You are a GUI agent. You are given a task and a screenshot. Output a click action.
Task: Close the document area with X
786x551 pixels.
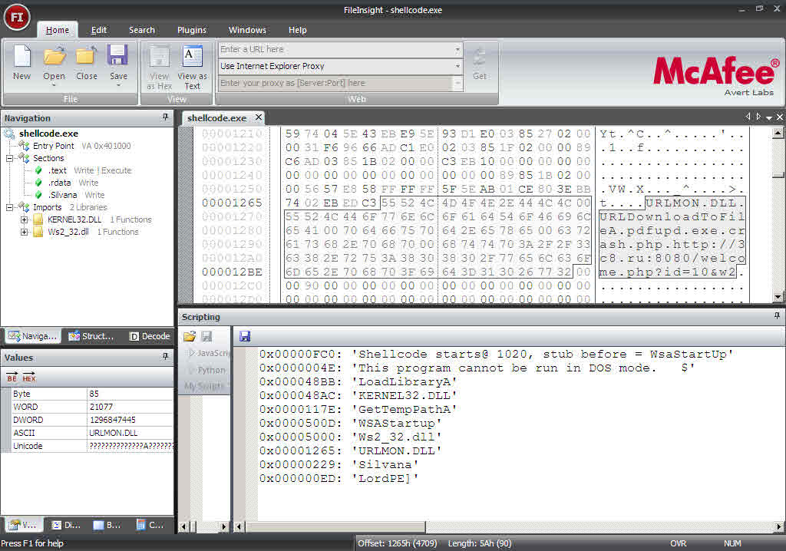tap(780, 117)
